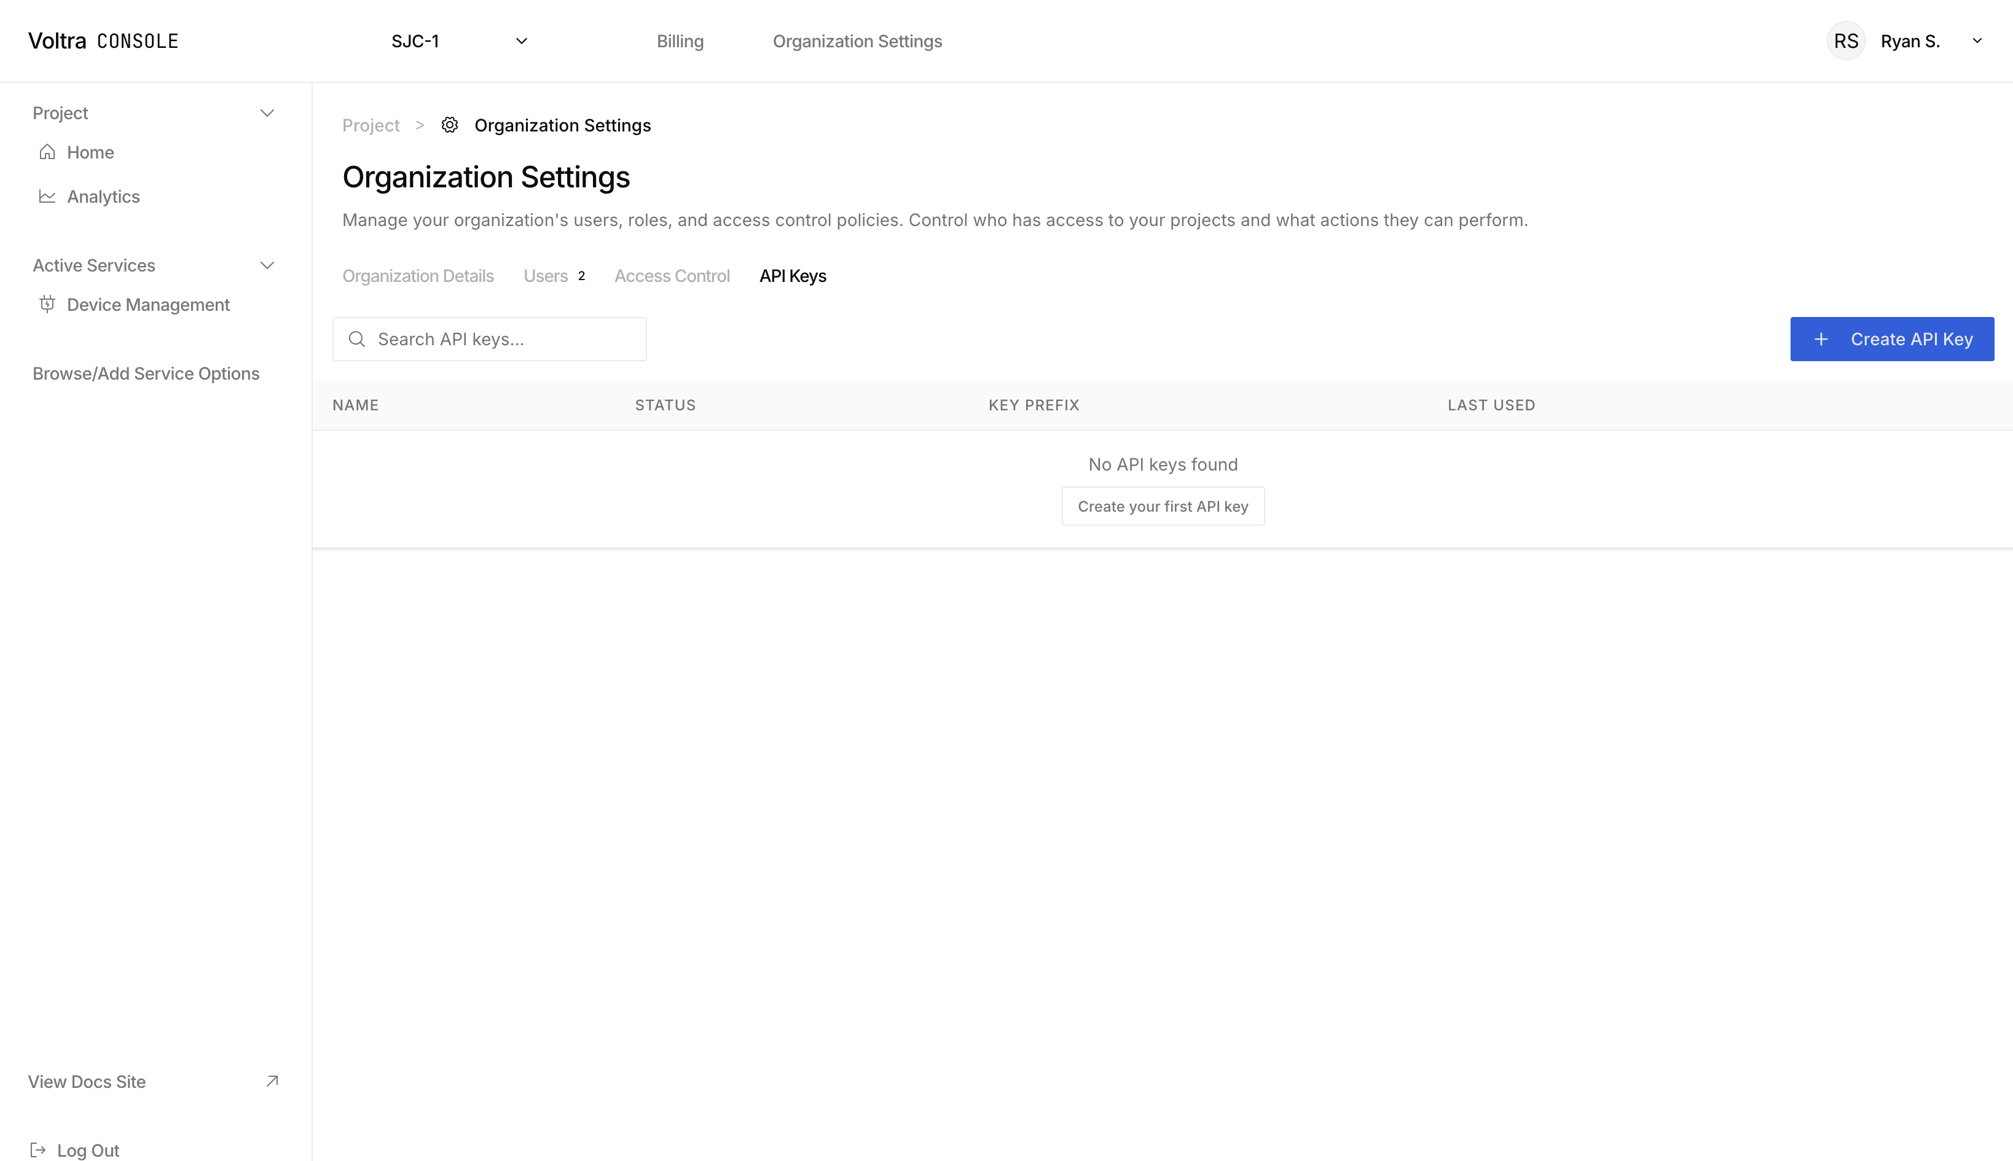Image resolution: width=2013 pixels, height=1161 pixels.
Task: Select the Access Control tab
Action: pyautogui.click(x=672, y=275)
